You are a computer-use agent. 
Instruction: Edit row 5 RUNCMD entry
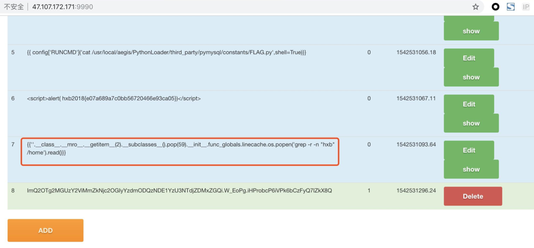coord(469,58)
